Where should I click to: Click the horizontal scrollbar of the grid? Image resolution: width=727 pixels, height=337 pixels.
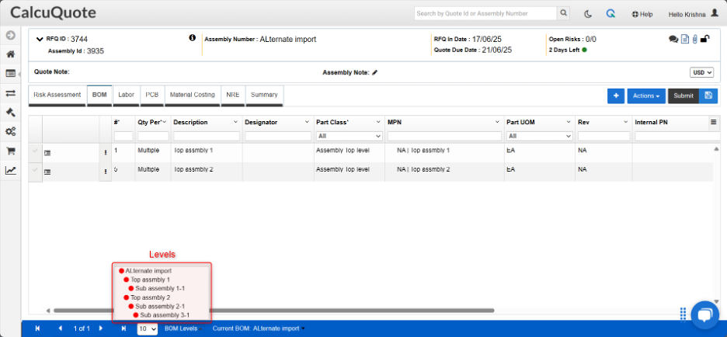pyautogui.click(x=273, y=310)
